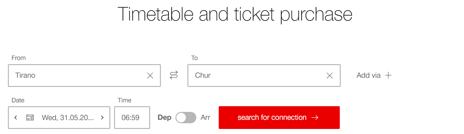Advance to the next day arrow

102,118
